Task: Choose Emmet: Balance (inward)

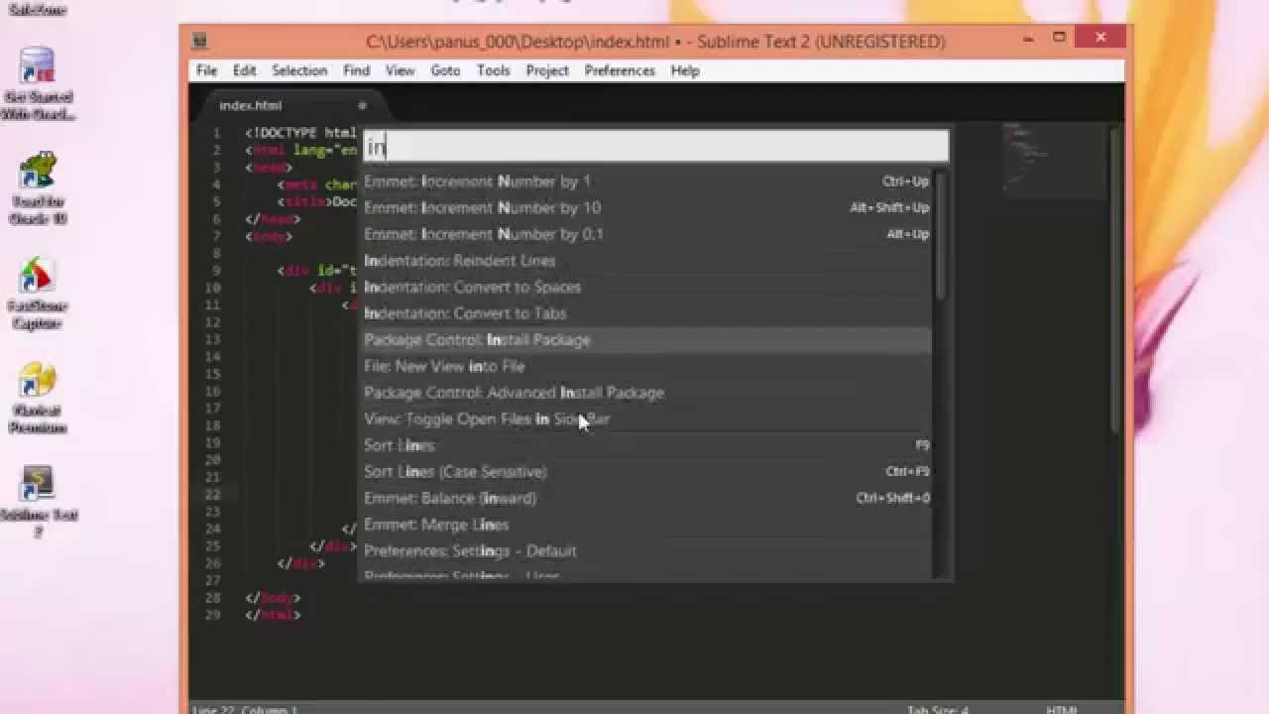Action: [x=646, y=498]
